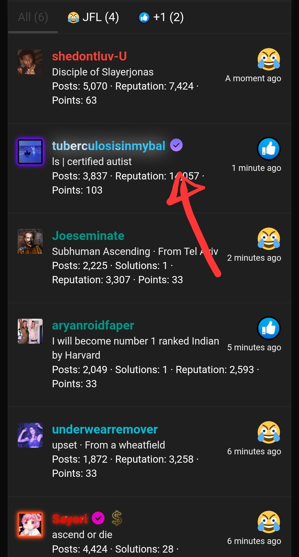Open underwearremover's profile

tap(105, 429)
